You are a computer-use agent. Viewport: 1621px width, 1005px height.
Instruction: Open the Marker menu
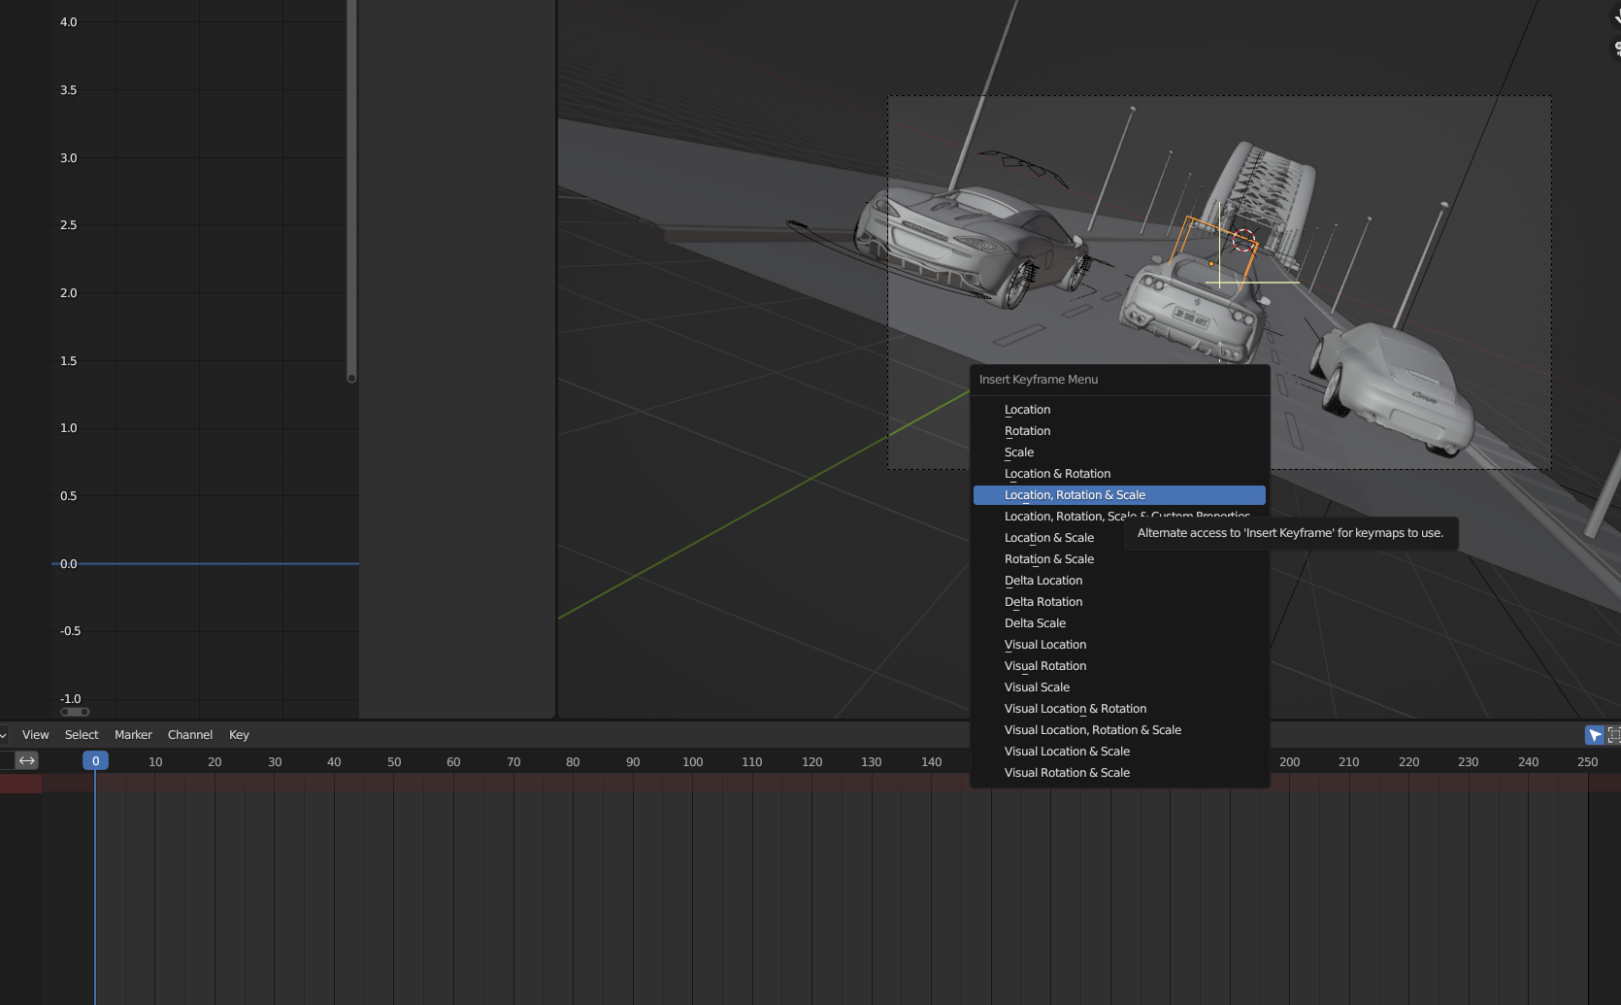pyautogui.click(x=133, y=735)
